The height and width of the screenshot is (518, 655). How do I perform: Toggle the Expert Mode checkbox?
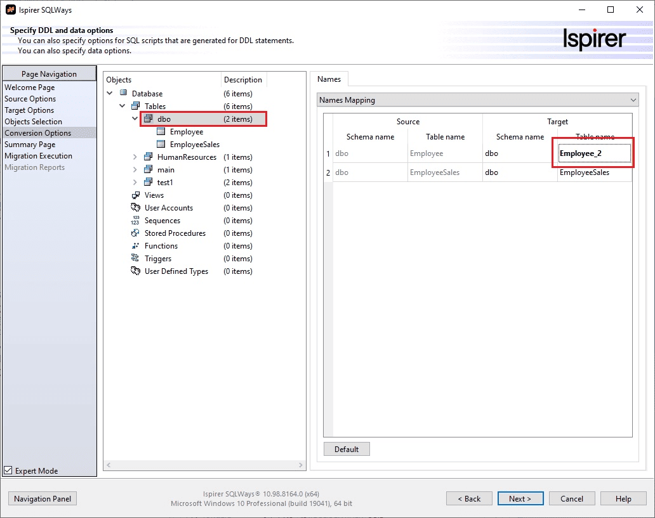8,471
